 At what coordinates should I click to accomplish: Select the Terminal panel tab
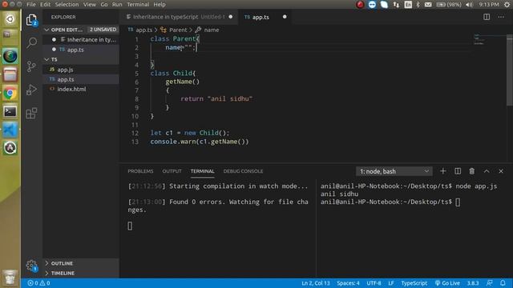(x=202, y=171)
